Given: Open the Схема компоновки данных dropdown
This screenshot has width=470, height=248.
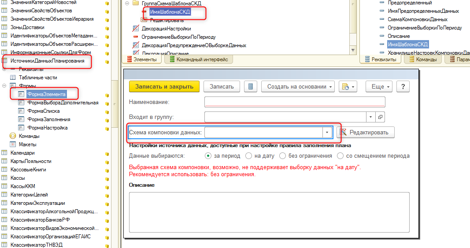Looking at the screenshot, I should pos(327,132).
